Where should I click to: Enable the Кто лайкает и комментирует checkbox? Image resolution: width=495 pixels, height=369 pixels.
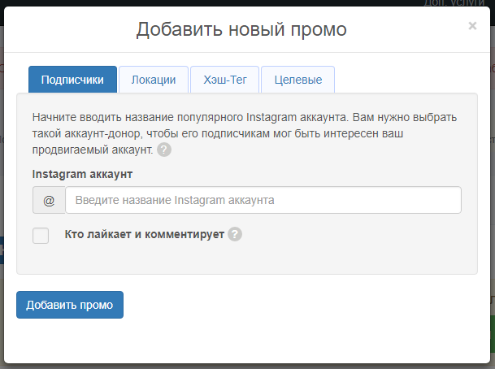click(x=41, y=236)
